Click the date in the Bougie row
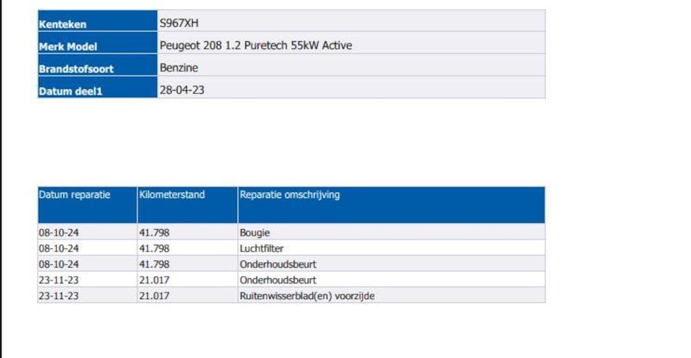This screenshot has height=358, width=691. 59,233
